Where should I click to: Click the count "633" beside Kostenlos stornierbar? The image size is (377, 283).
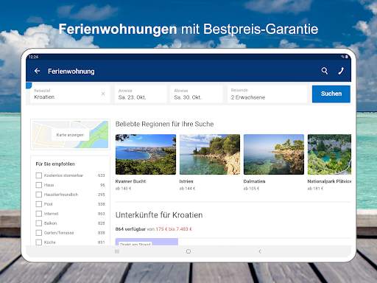point(102,175)
